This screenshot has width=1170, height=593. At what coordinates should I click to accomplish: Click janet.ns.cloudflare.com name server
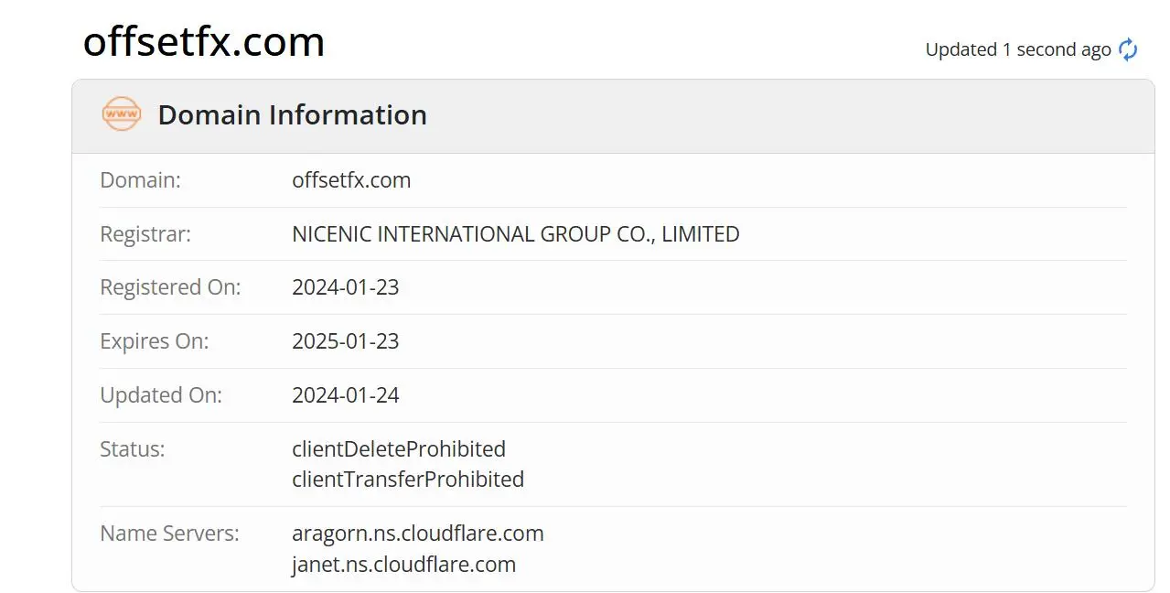coord(403,565)
